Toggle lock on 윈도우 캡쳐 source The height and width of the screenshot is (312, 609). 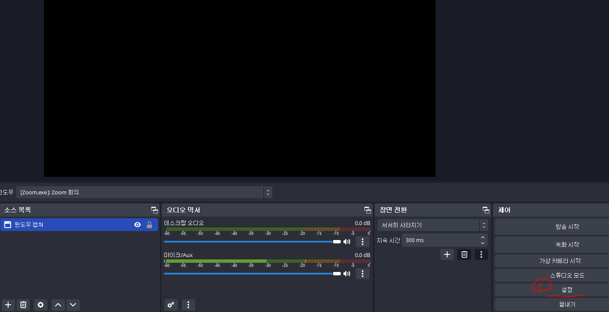(149, 225)
